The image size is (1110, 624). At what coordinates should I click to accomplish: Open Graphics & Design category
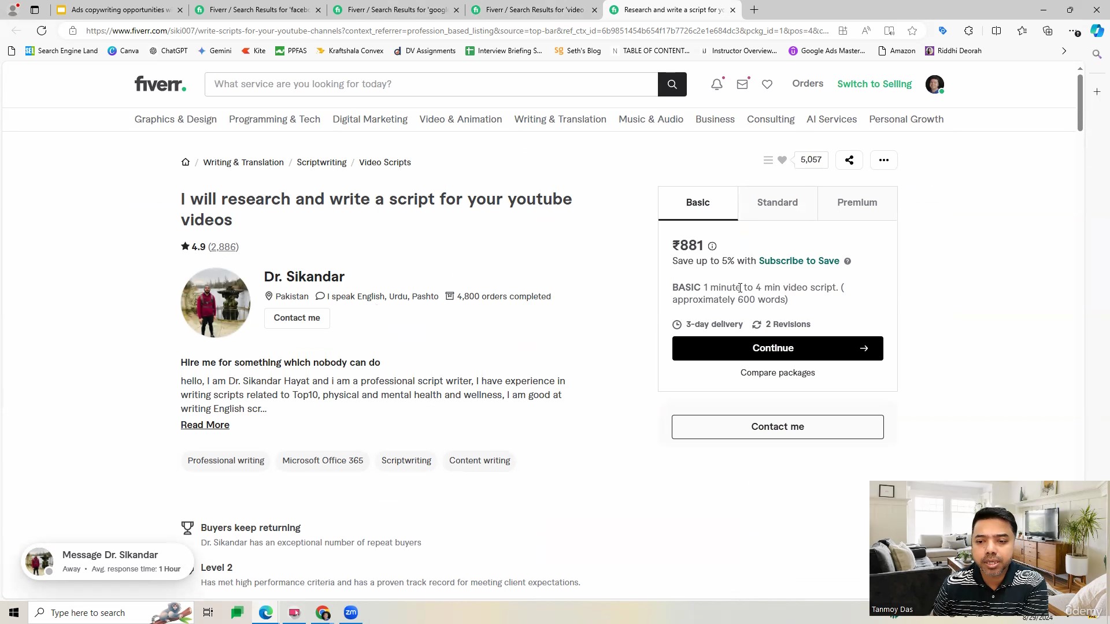176,119
